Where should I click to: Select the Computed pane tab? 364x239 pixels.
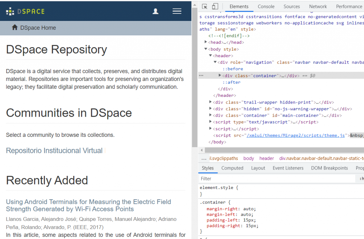pyautogui.click(x=232, y=168)
